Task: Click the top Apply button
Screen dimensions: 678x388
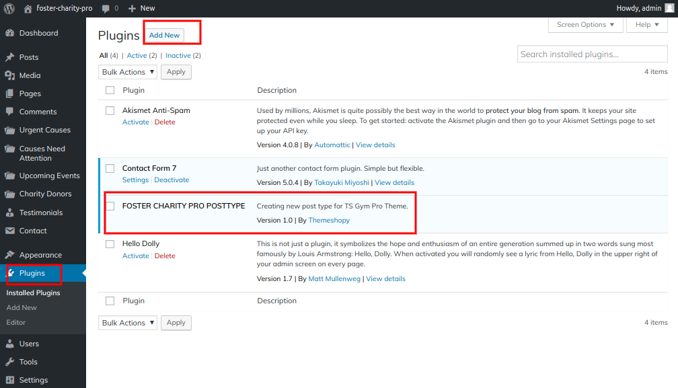Action: pos(176,72)
